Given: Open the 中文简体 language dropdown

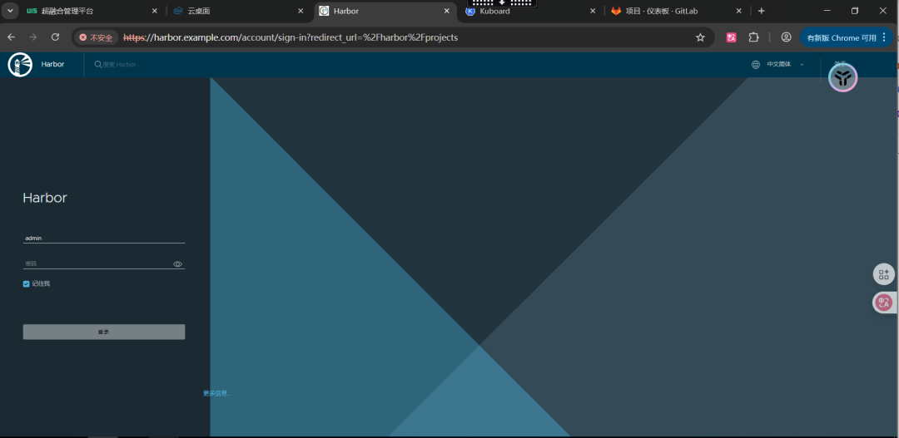Looking at the screenshot, I should [x=785, y=65].
